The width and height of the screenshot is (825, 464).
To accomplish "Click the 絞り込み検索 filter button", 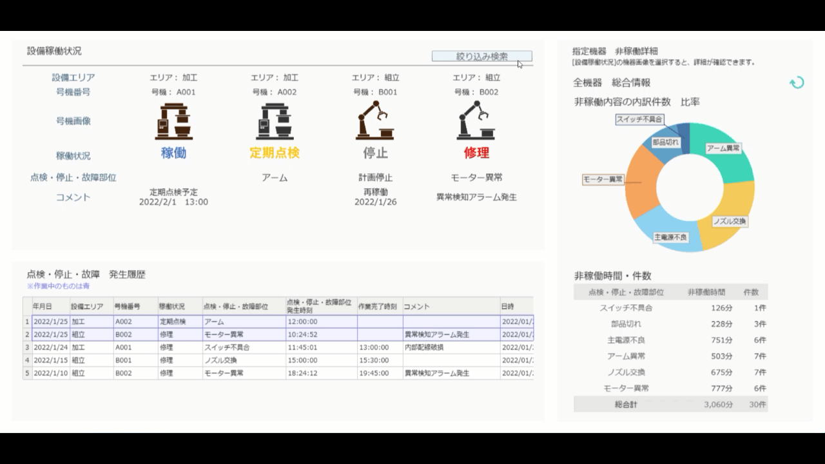I will [481, 56].
